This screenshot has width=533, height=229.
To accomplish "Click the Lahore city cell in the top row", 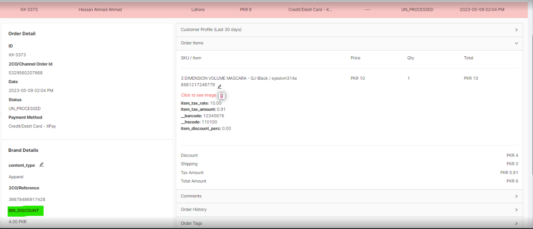I will pyautogui.click(x=197, y=9).
